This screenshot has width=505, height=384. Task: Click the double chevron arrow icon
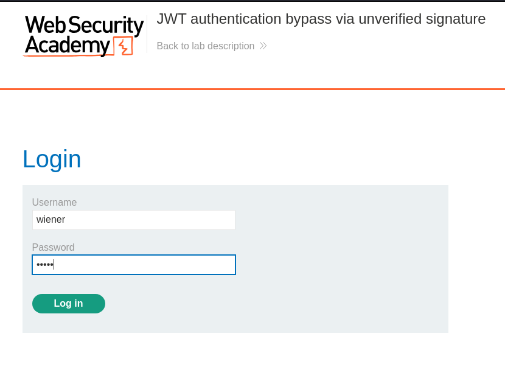[x=263, y=46]
